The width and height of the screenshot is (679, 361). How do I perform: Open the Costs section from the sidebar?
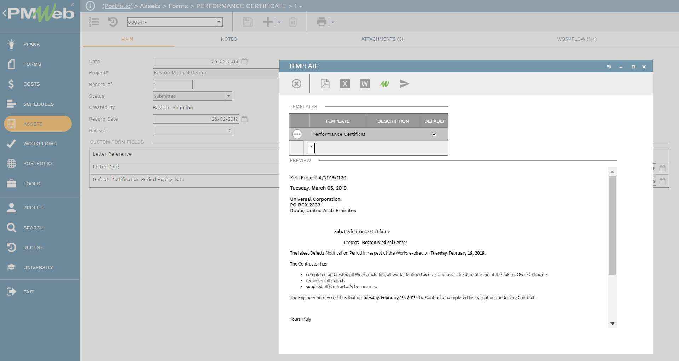31,84
